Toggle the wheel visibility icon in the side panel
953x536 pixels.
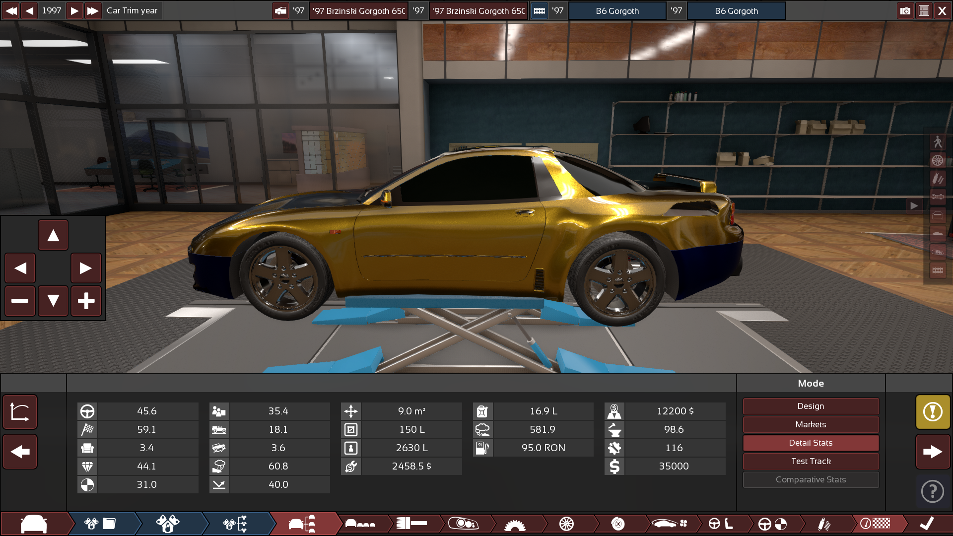(938, 160)
